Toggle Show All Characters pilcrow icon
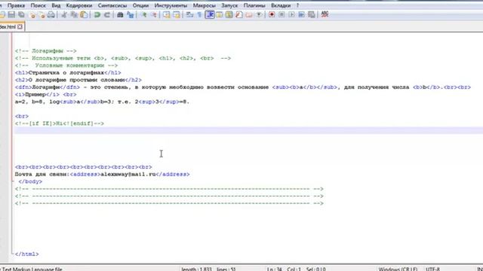 pyautogui.click(x=199, y=14)
